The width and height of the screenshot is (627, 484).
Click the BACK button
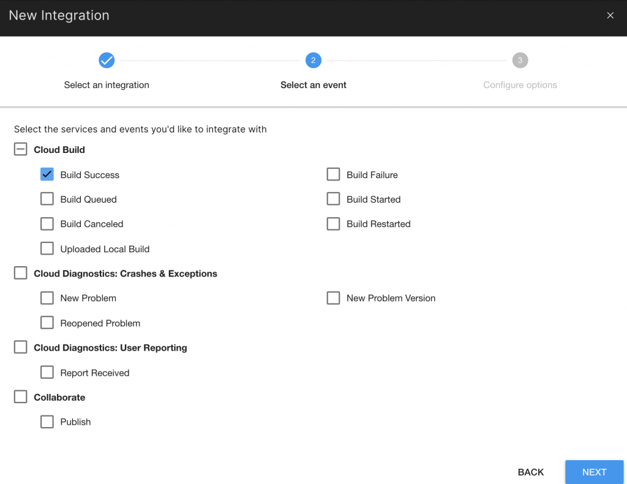(x=531, y=472)
